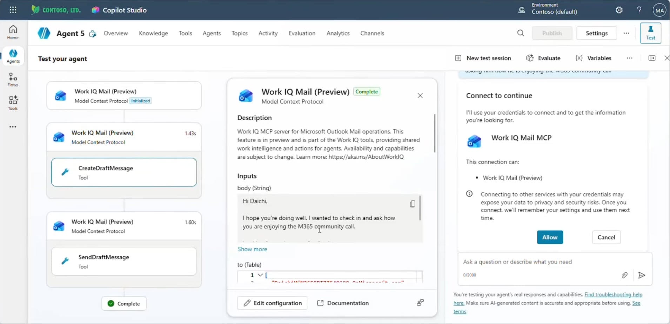Go to Home in sidebar

[13, 32]
